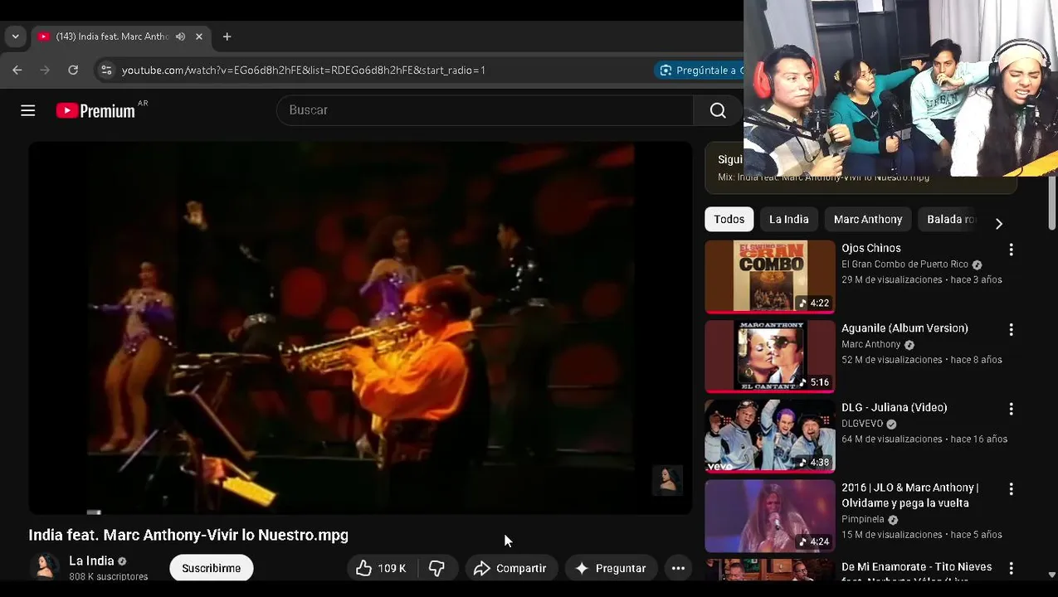This screenshot has width=1058, height=597.
Task: Open the DLG - Juliana thumbnail
Action: [x=770, y=436]
